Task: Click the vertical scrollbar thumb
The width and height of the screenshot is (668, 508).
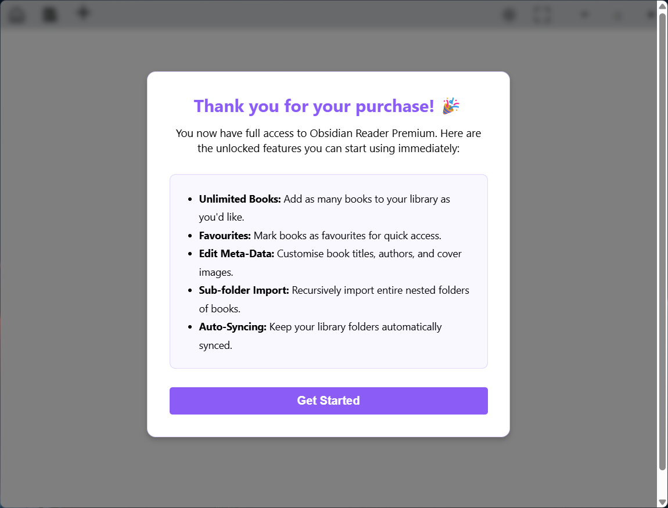Action: pyautogui.click(x=662, y=242)
